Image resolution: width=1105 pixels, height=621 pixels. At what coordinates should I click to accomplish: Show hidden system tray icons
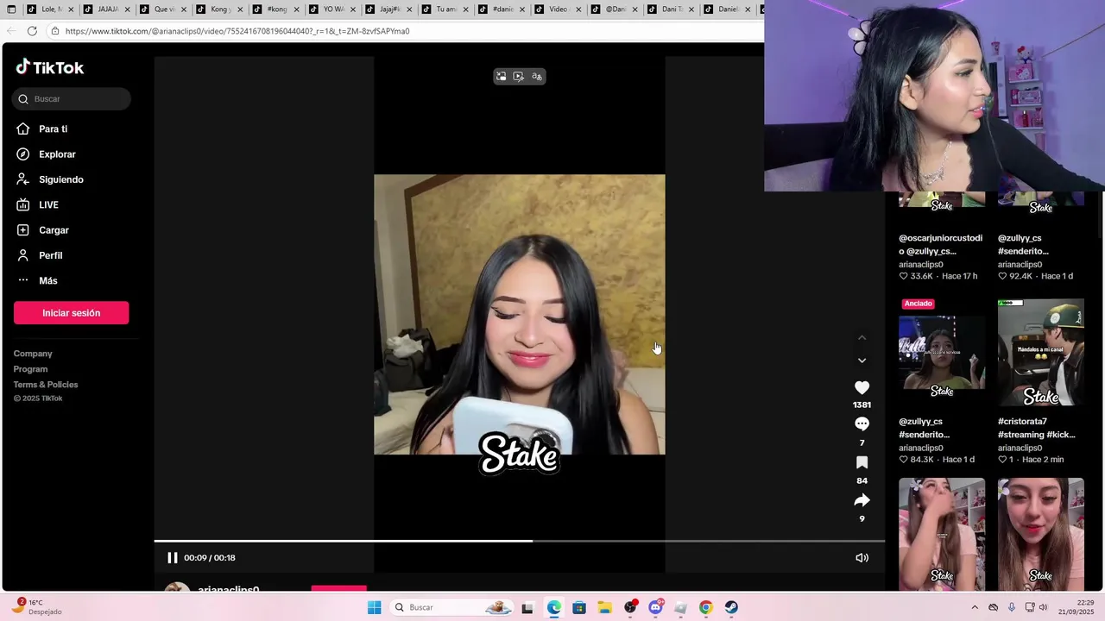(975, 607)
